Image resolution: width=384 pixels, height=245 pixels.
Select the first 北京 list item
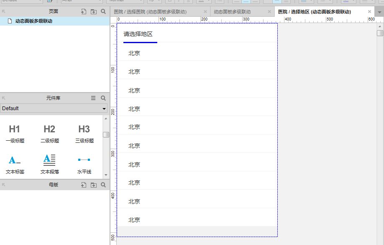click(x=134, y=53)
